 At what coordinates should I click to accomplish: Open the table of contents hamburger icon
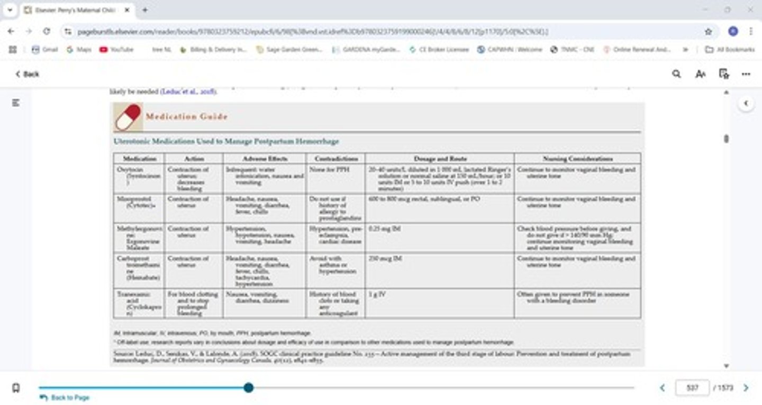[x=16, y=103]
